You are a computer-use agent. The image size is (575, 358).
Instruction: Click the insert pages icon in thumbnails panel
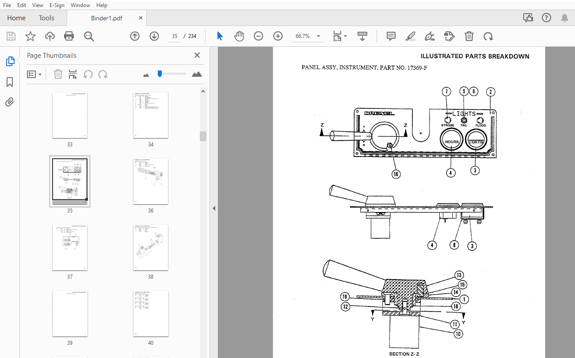pyautogui.click(x=73, y=74)
